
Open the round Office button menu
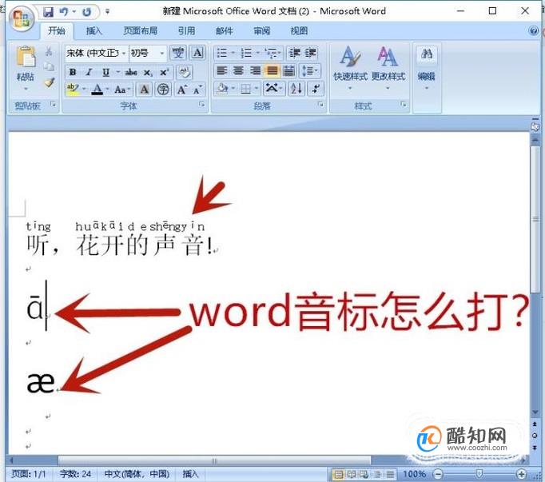[22, 18]
